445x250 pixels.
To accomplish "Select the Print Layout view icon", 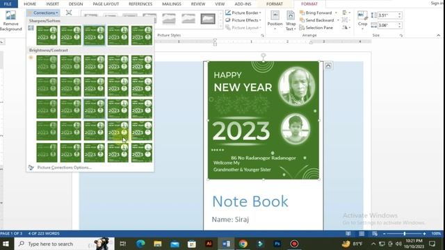I will coord(362,233).
